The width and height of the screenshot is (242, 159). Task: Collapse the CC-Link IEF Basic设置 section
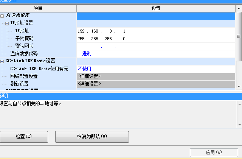click(3, 61)
